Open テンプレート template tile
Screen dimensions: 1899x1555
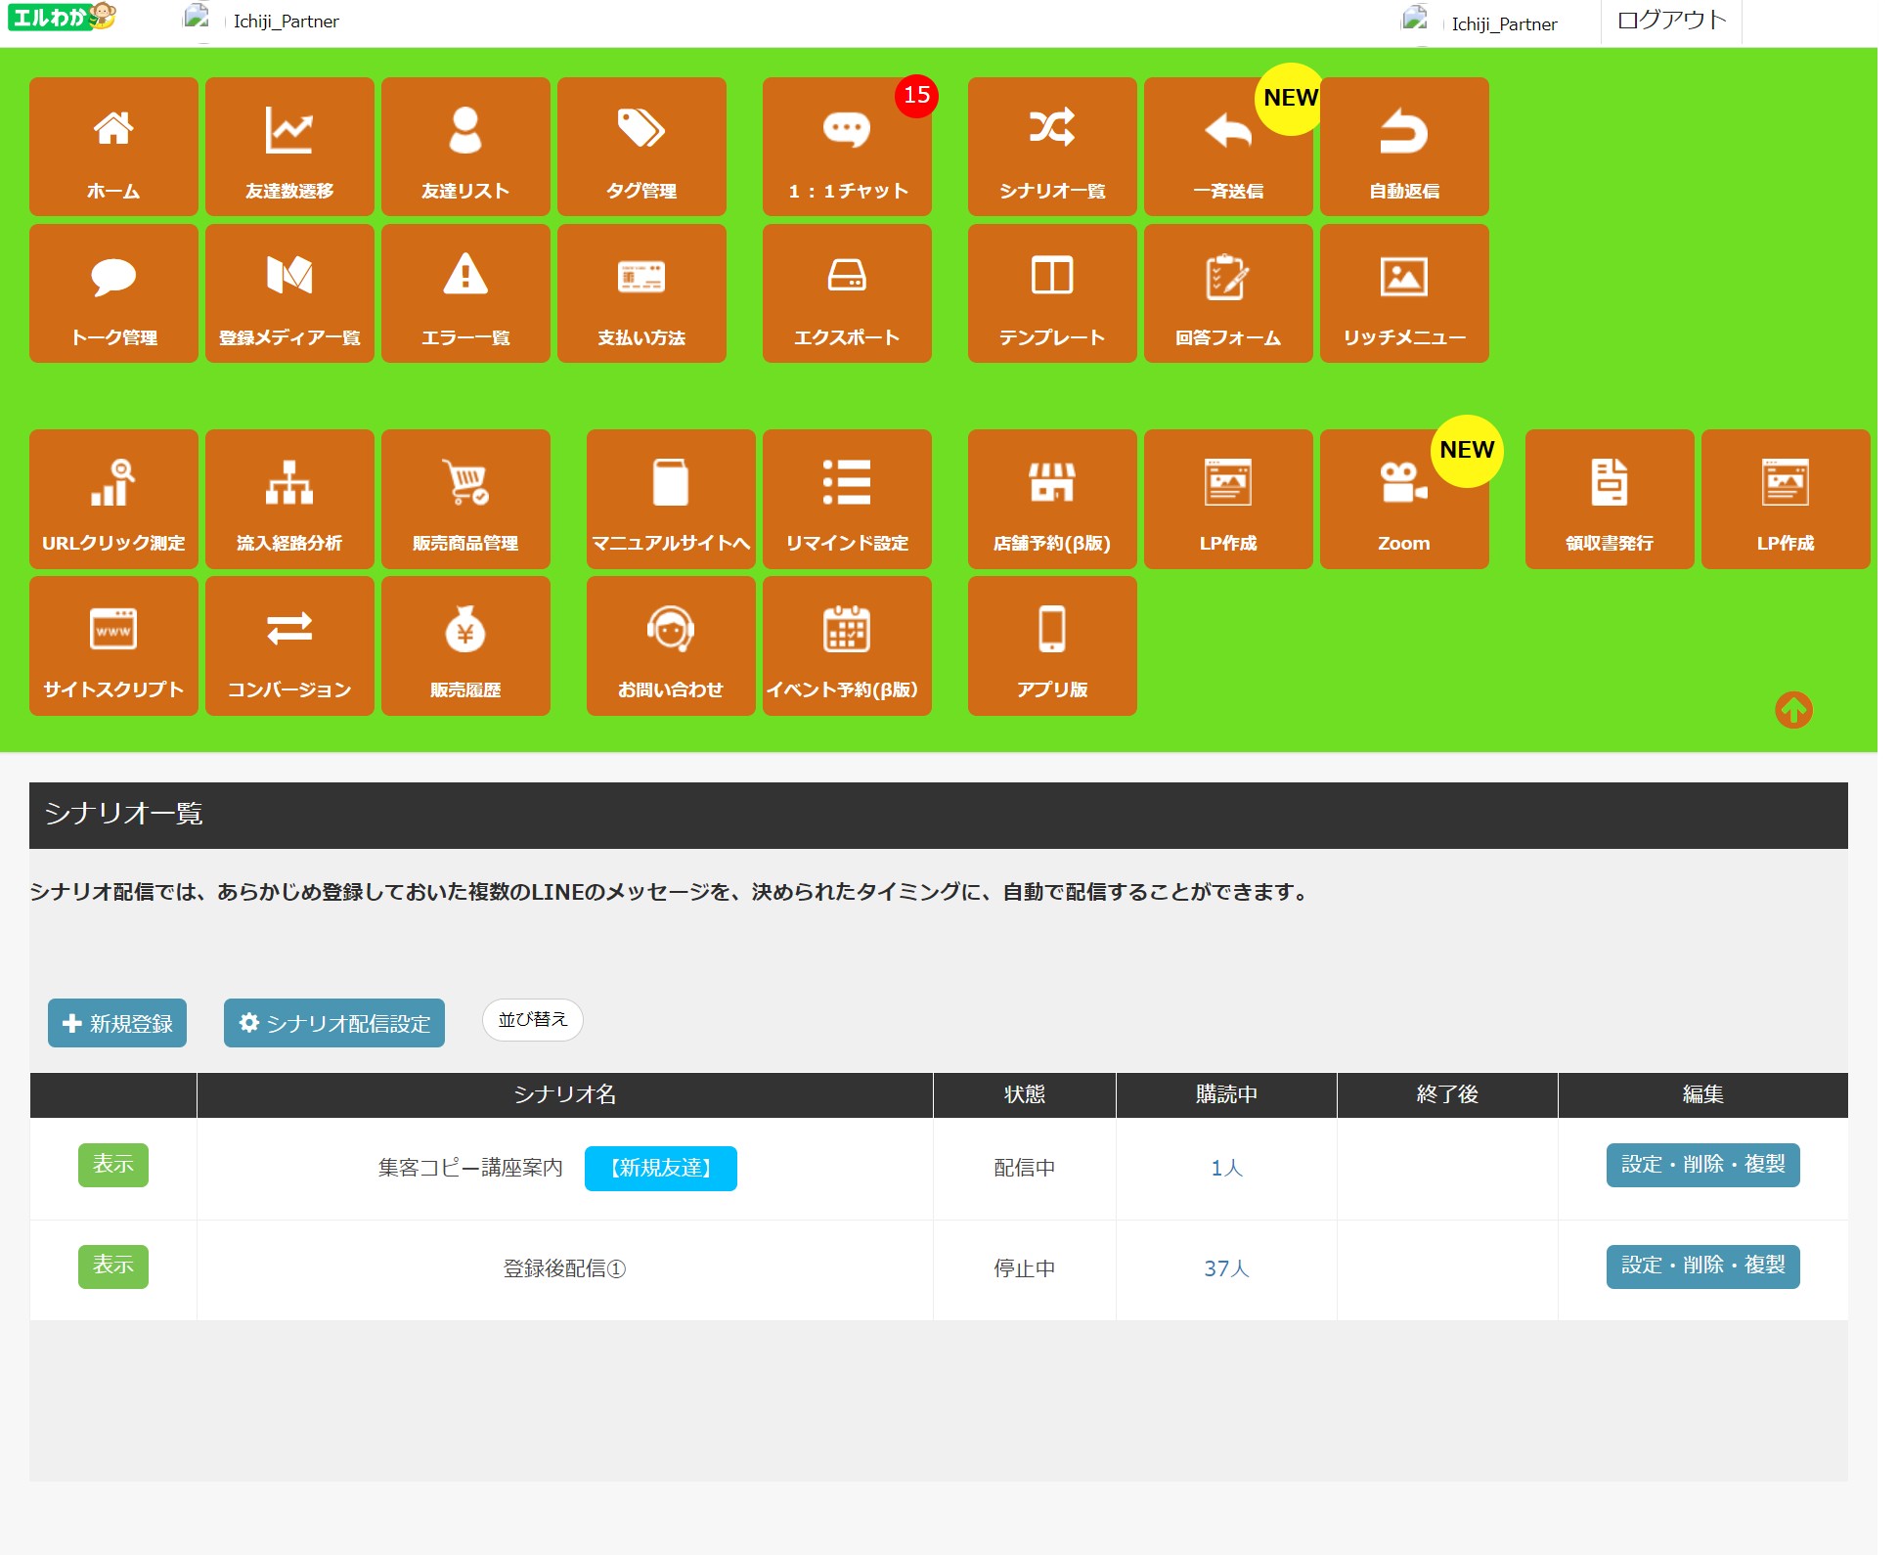click(x=1052, y=293)
